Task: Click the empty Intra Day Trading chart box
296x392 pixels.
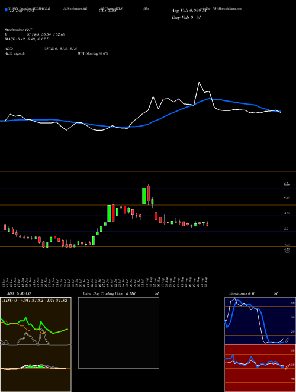Action: tap(118, 333)
